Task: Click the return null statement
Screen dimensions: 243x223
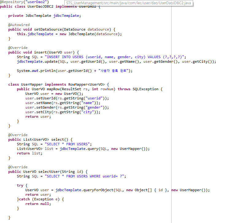Action: pos(38,204)
